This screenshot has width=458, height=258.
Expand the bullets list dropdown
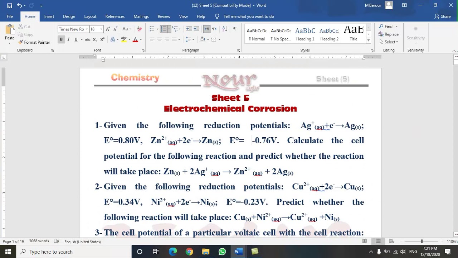[x=157, y=29]
